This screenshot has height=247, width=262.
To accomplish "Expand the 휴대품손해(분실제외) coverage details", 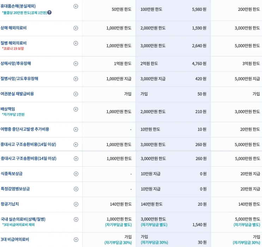I will click(x=75, y=6).
